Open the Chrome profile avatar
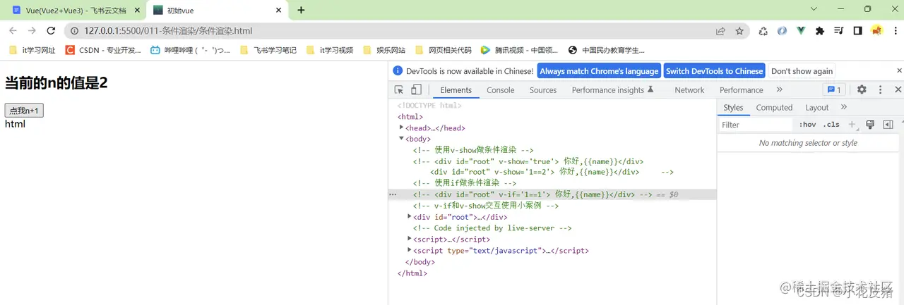This screenshot has height=305, width=904. point(876,31)
